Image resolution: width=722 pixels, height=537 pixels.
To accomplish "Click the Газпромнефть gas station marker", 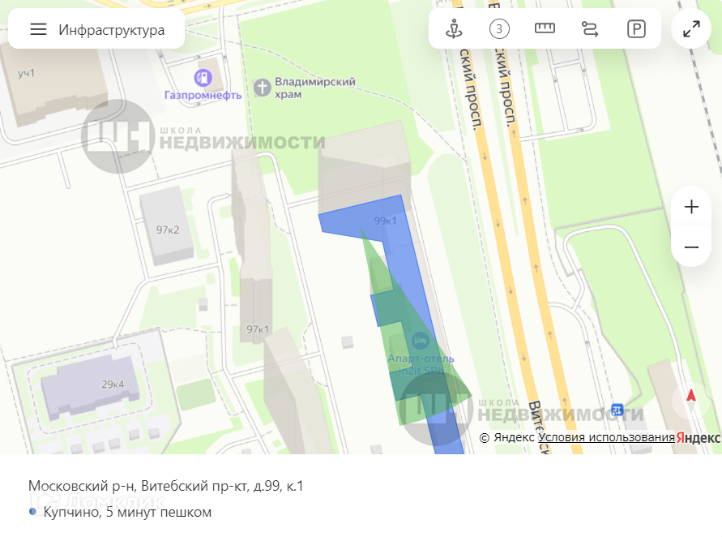I will pyautogui.click(x=203, y=77).
